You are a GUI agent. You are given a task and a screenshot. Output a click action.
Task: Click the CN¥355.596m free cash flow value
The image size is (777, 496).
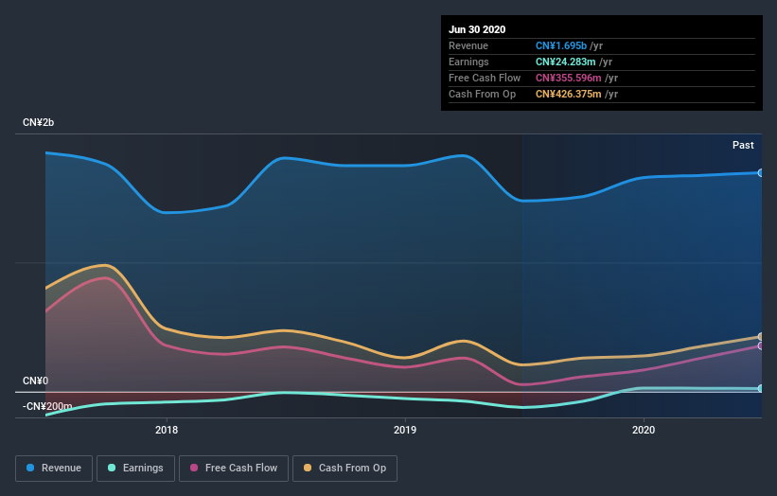point(569,78)
